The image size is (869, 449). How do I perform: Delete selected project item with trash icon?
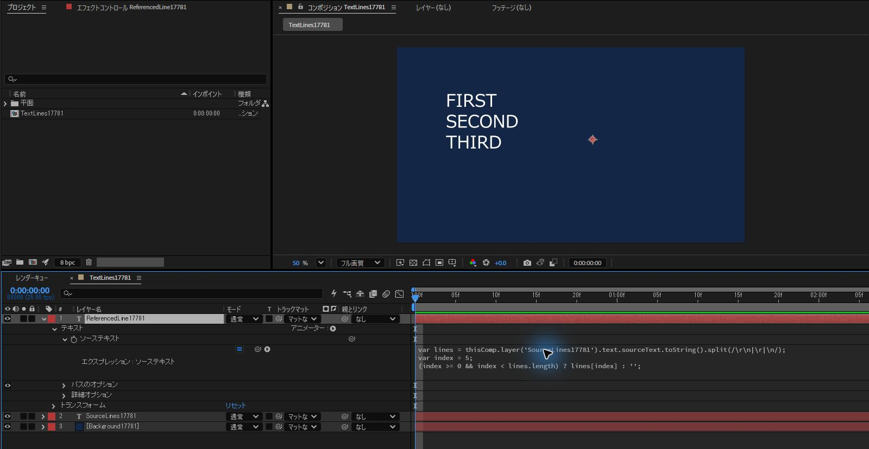point(89,262)
